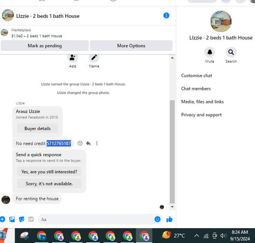Open the clock showing 8:24 AM 9/15/2024
The height and width of the screenshot is (243, 255).
(x=240, y=235)
